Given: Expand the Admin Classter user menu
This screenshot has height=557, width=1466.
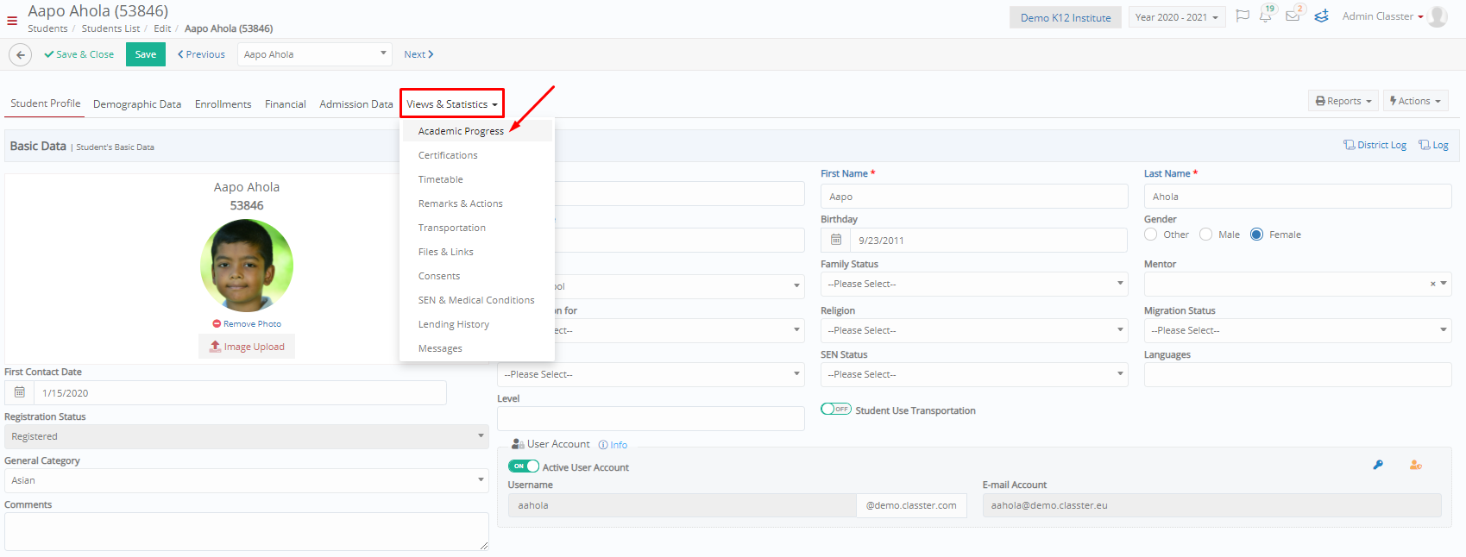Looking at the screenshot, I should 1383,16.
